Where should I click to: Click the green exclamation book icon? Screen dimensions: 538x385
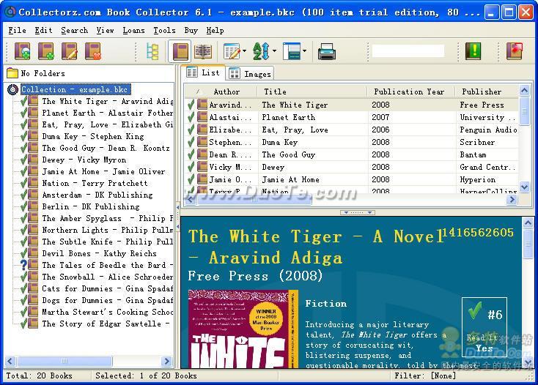coord(473,51)
